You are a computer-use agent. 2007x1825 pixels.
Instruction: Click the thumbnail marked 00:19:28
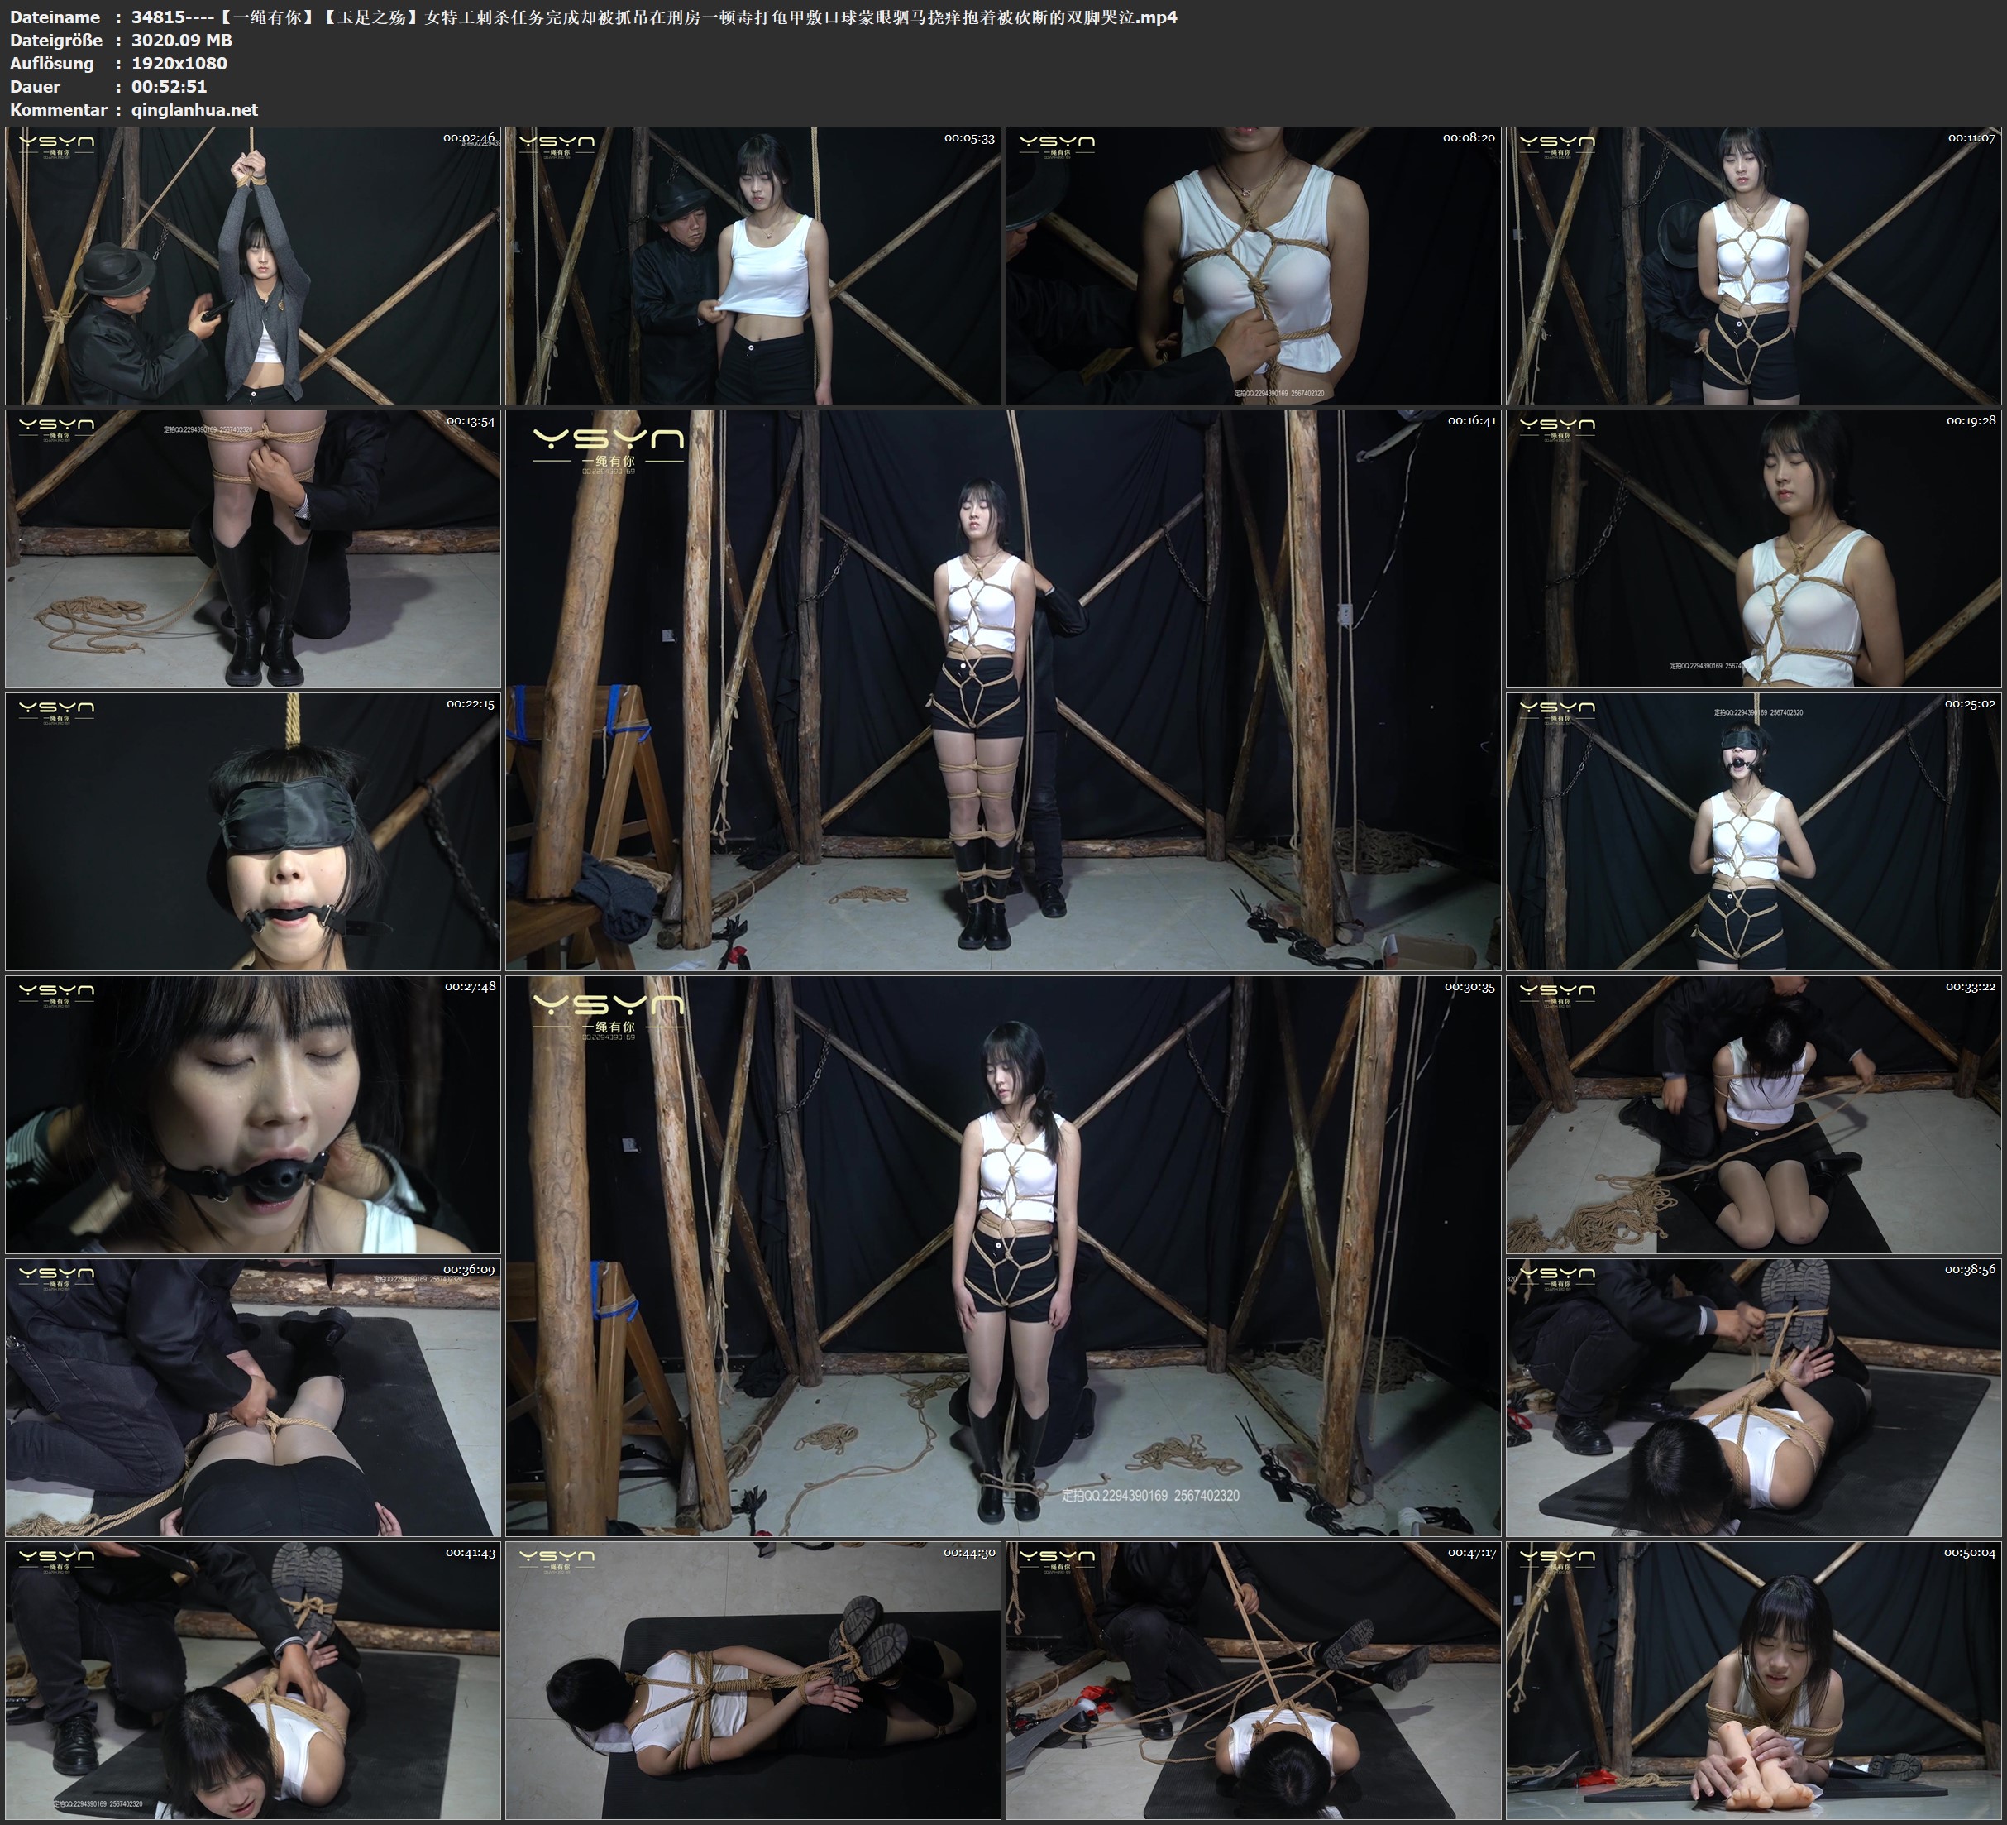[x=1753, y=548]
